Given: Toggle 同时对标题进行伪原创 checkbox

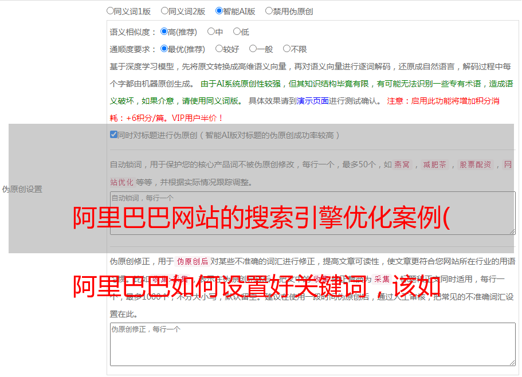Looking at the screenshot, I should 113,135.
